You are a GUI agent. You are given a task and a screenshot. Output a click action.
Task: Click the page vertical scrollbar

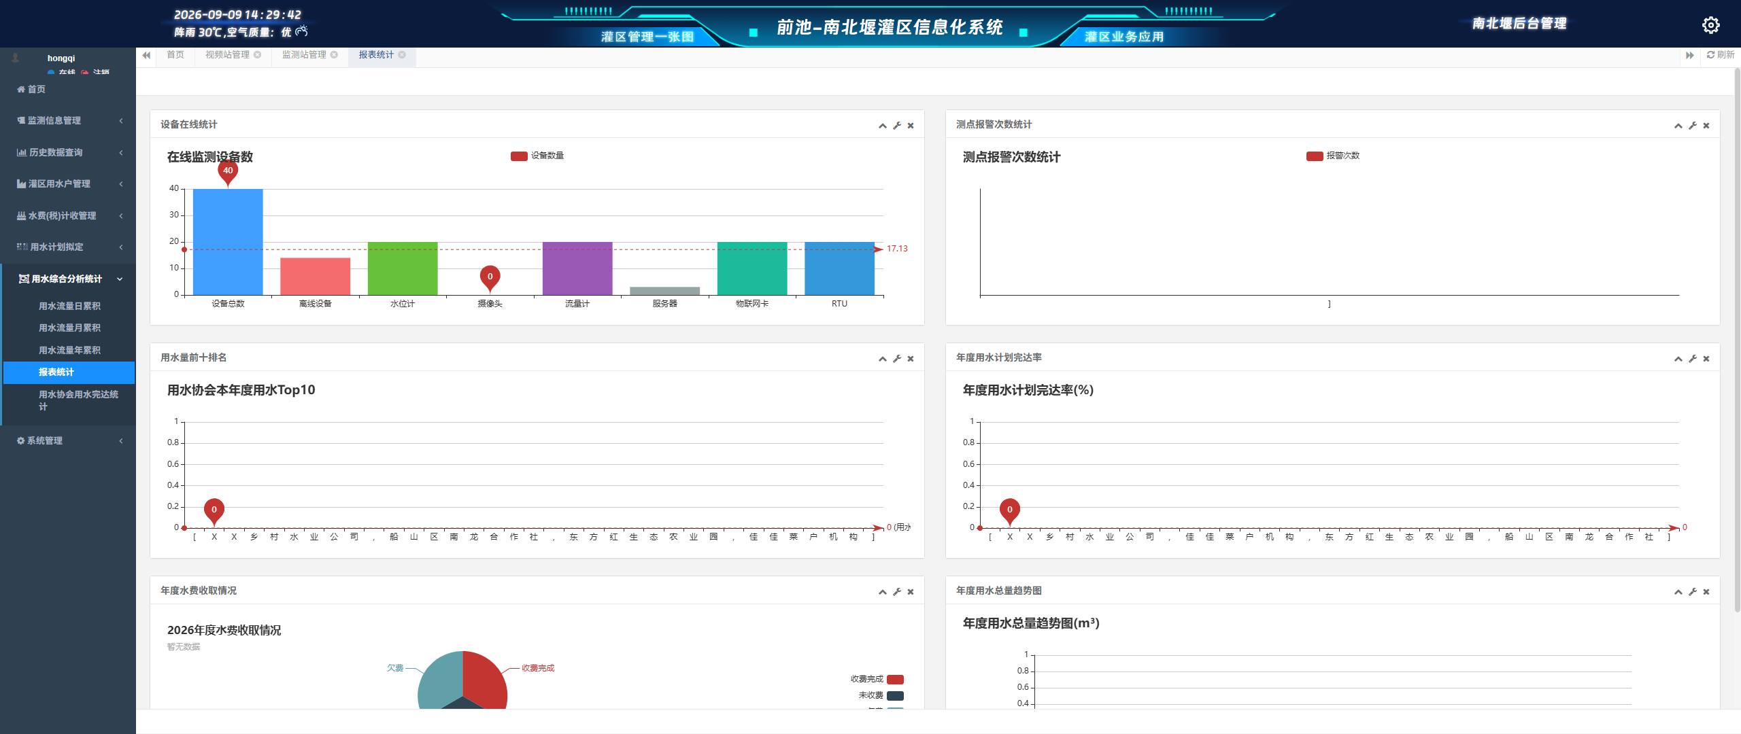point(1737,340)
